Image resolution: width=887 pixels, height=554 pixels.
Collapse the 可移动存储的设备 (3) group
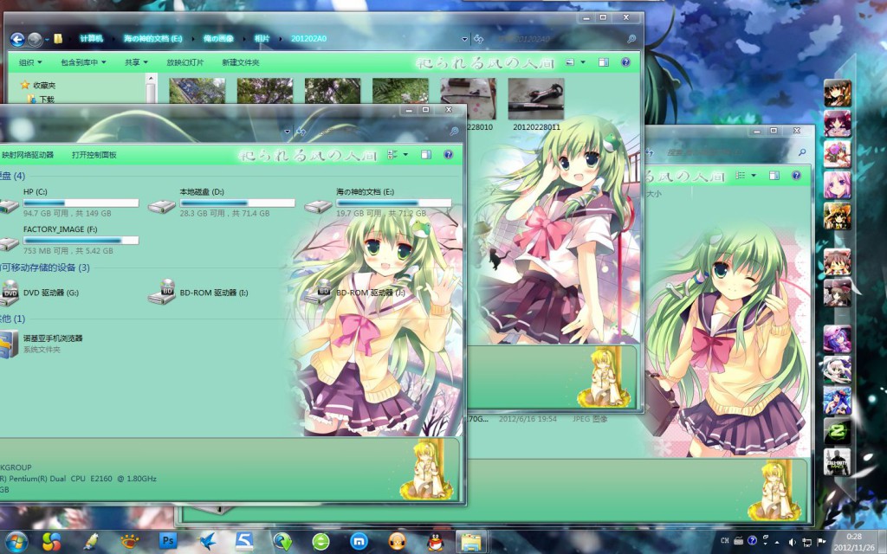pos(45,267)
